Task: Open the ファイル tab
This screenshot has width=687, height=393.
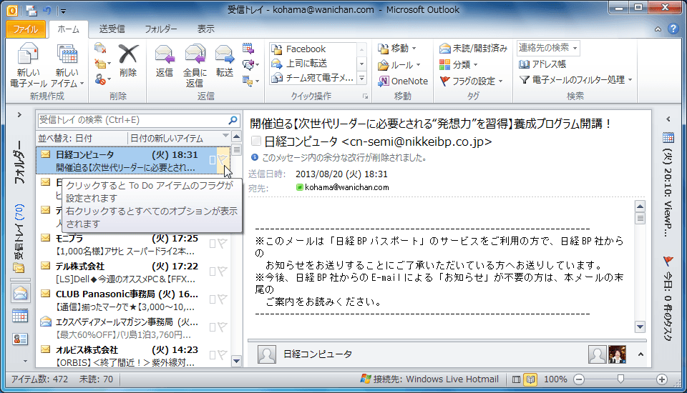Action: click(x=26, y=29)
